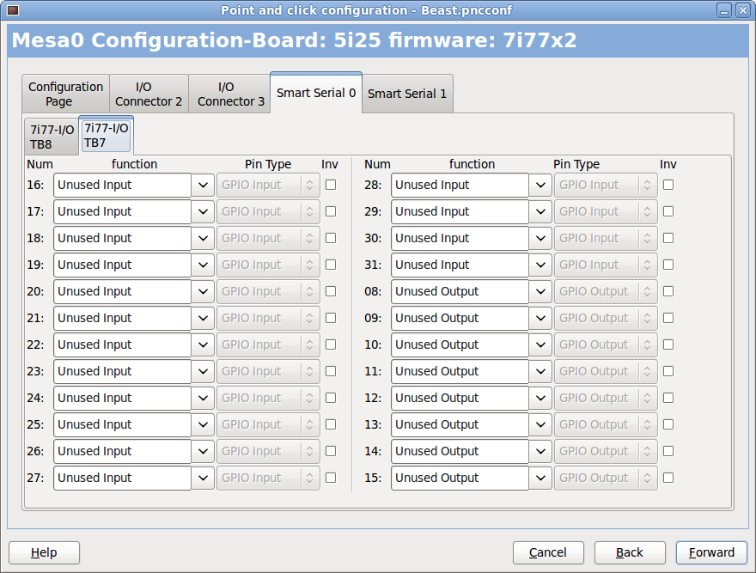
Task: Click the pin number label '14:'
Action: [x=373, y=451]
